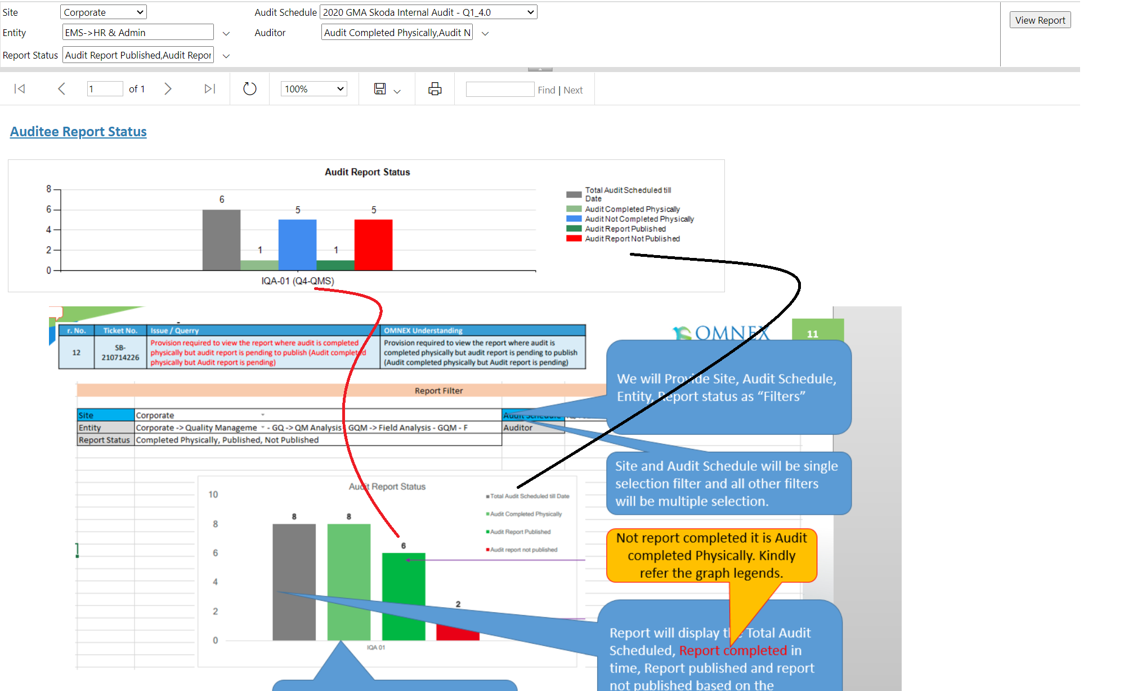Viewport: 1124px width, 691px height.
Task: Click the Audit Completed Physically legend text
Action: tap(632, 209)
